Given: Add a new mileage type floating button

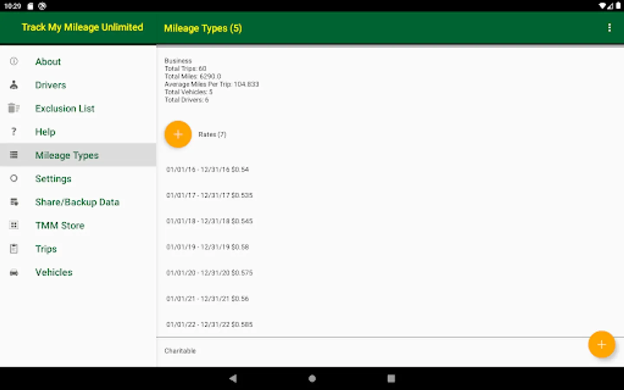Looking at the screenshot, I should coord(601,344).
